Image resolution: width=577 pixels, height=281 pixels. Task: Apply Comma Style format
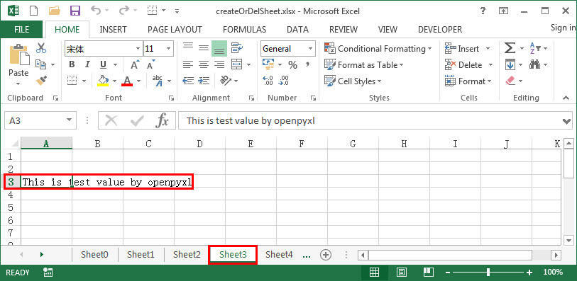point(307,65)
